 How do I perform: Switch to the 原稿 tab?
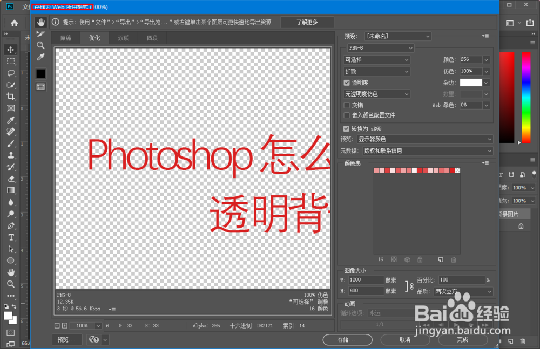click(x=65, y=38)
